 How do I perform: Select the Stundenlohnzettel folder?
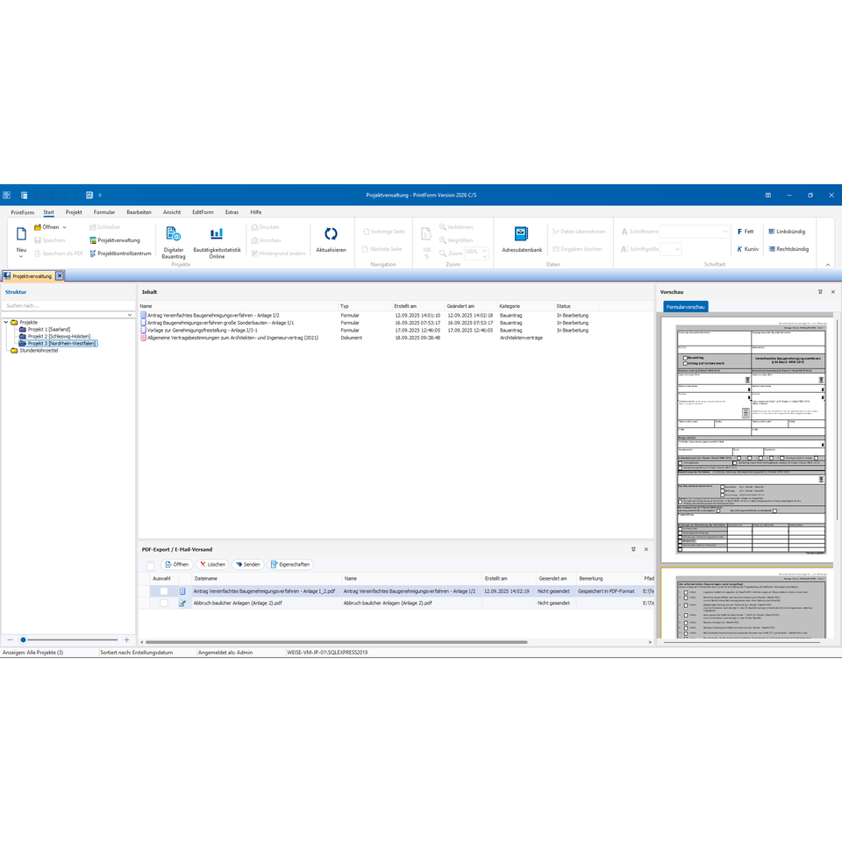point(39,350)
